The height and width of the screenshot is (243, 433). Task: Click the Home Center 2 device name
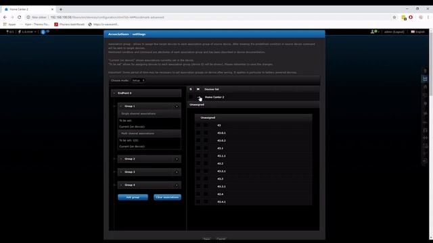point(214,97)
